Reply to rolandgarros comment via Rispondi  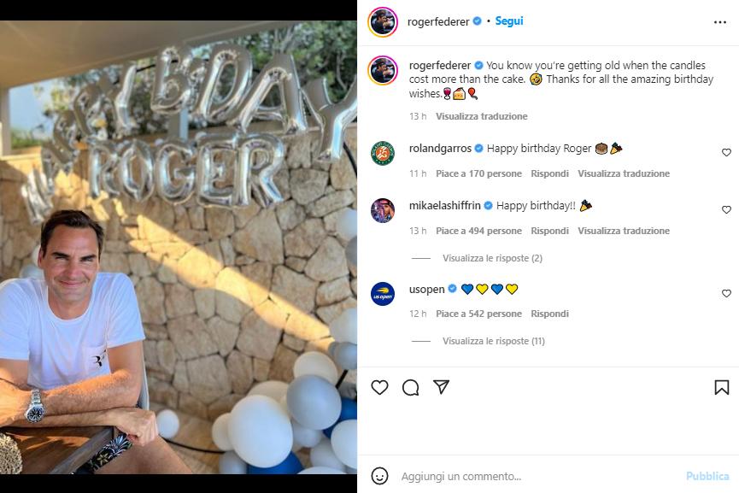pos(549,173)
